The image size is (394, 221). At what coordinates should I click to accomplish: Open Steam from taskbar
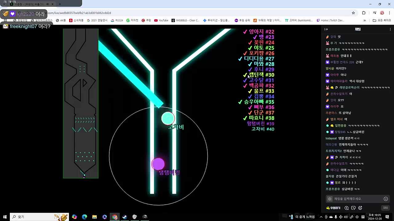pos(125,217)
